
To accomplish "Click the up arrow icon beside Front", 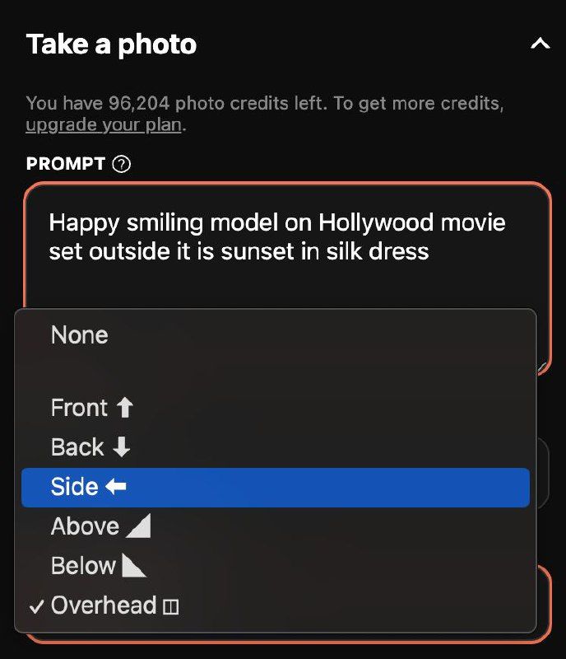I will 124,408.
